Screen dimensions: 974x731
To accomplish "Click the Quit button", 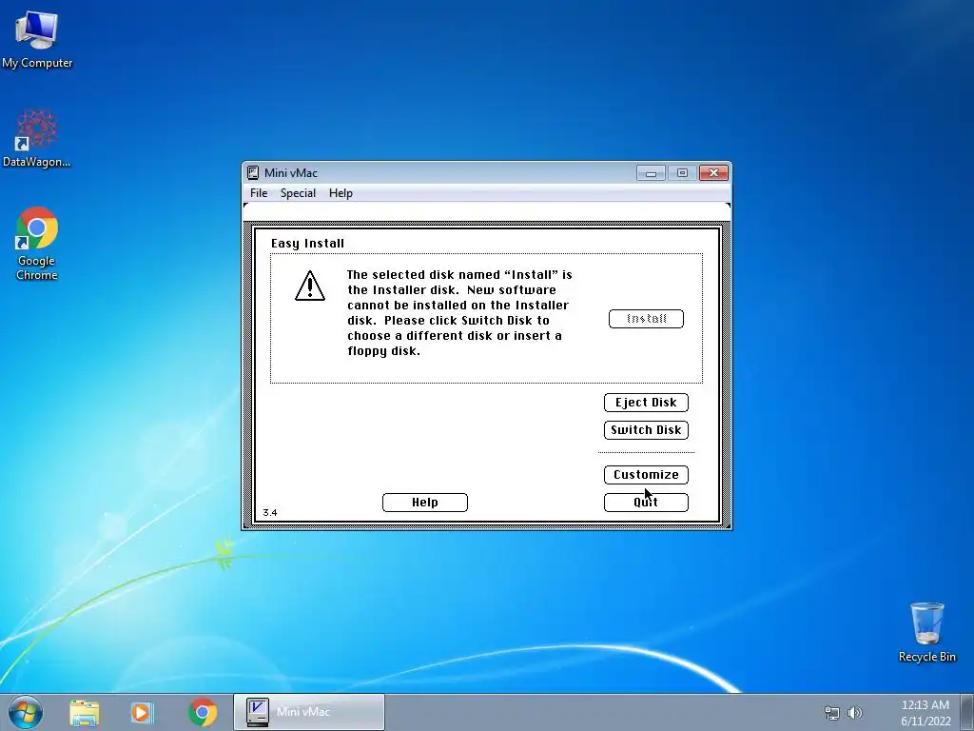I will coord(646,503).
